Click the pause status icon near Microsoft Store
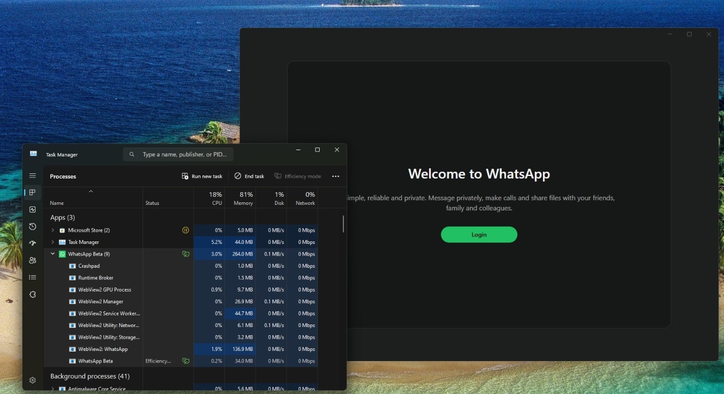The height and width of the screenshot is (394, 724). pyautogui.click(x=186, y=230)
